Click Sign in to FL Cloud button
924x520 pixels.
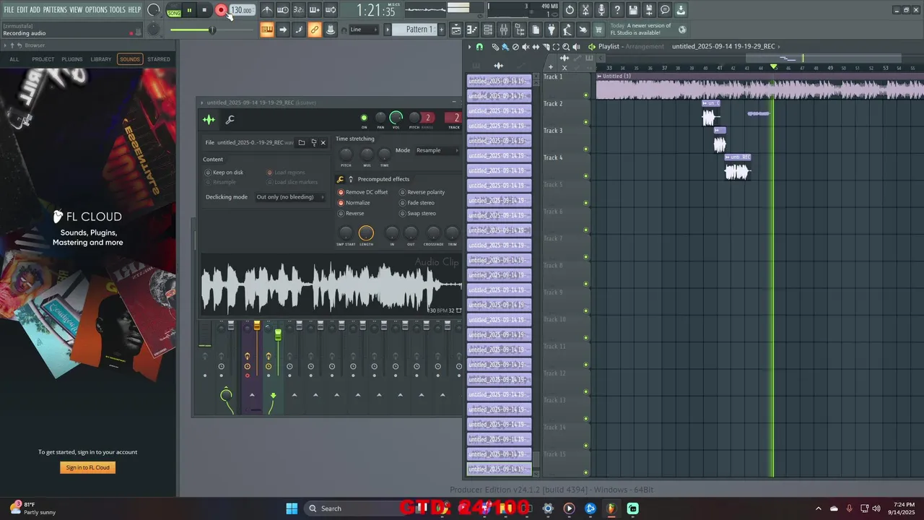coord(88,467)
